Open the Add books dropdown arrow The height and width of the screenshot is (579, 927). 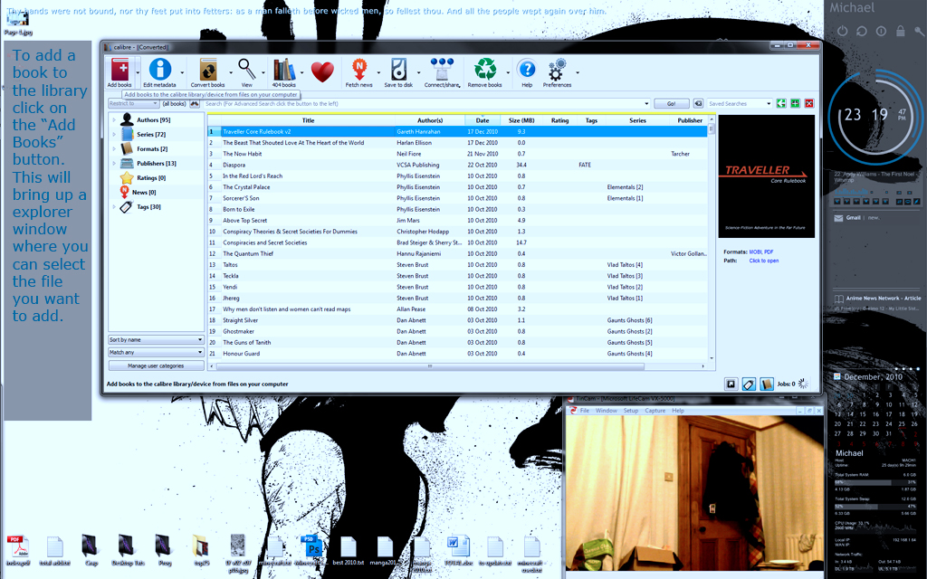tap(138, 72)
